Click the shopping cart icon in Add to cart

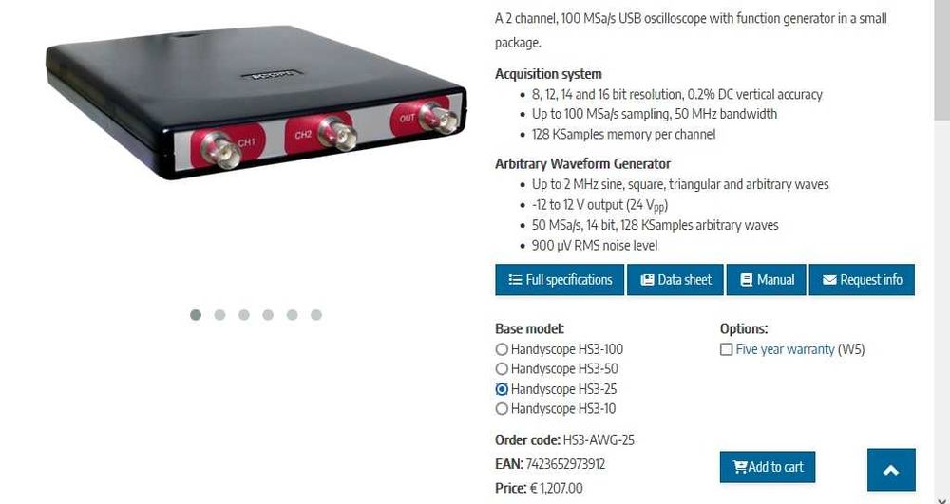pos(740,466)
